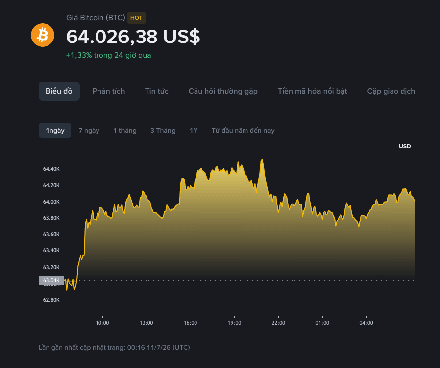Click the USD currency label above chart
The height and width of the screenshot is (368, 440).
[x=405, y=146]
